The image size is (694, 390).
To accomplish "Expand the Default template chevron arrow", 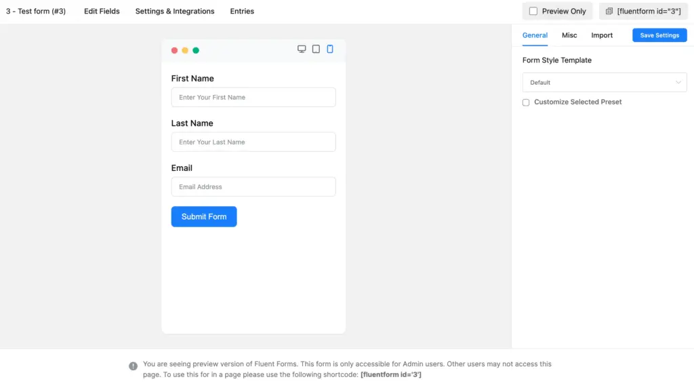I will (x=678, y=83).
